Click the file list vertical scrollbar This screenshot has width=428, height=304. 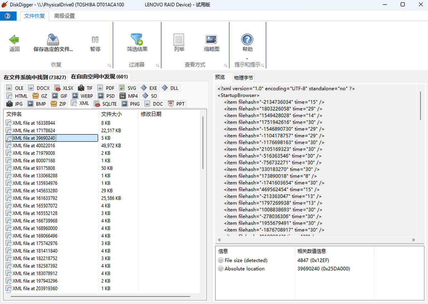pyautogui.click(x=203, y=143)
